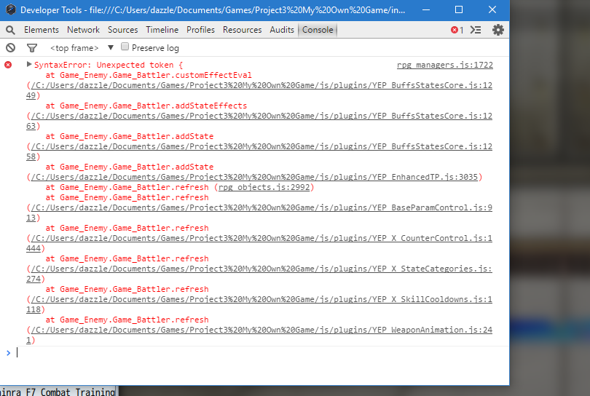590x396 pixels.
Task: Switch to the Network tab
Action: click(83, 30)
